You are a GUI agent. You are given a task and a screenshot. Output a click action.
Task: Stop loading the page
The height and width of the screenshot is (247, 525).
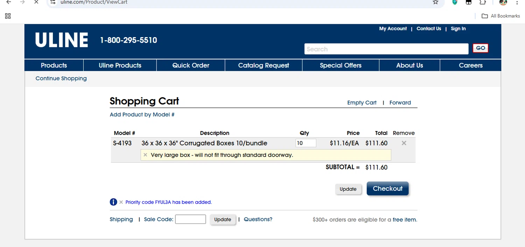click(x=36, y=2)
